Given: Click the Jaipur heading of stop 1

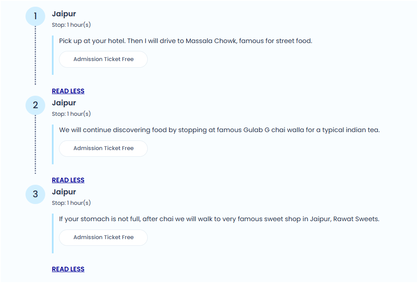Looking at the screenshot, I should pos(64,14).
